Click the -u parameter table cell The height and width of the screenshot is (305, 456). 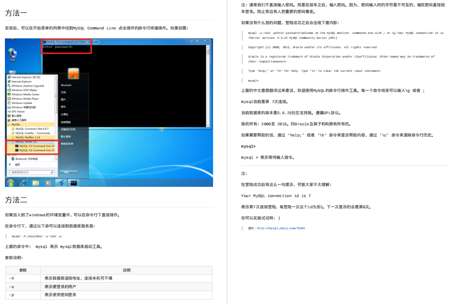tap(23, 287)
